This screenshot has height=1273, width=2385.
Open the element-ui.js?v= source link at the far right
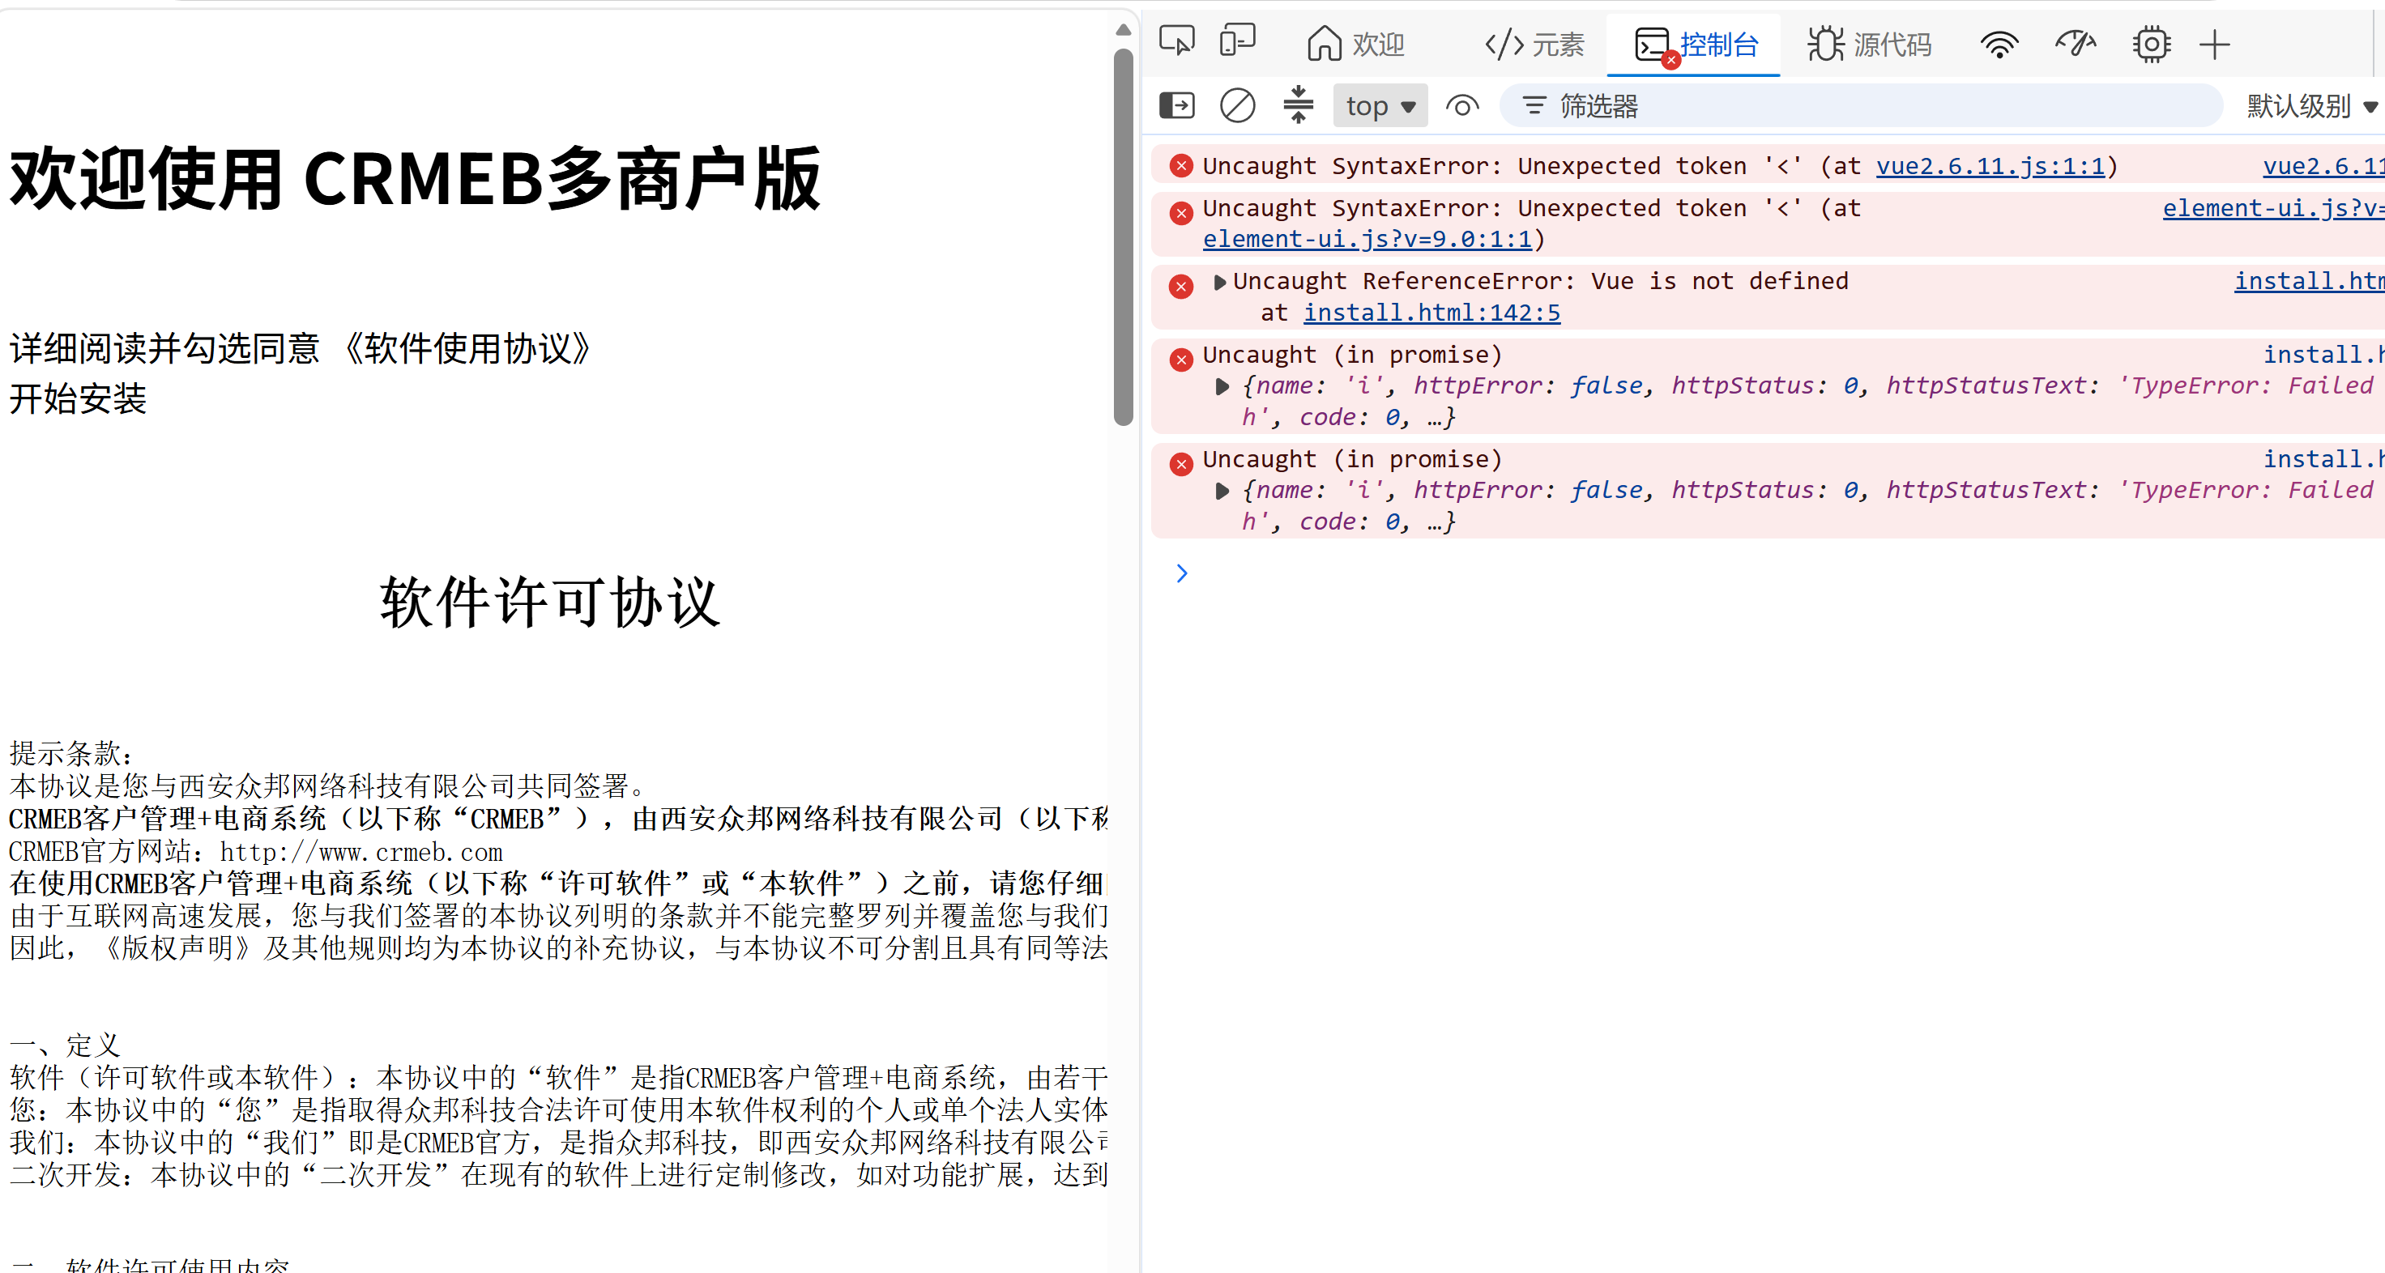point(2273,208)
